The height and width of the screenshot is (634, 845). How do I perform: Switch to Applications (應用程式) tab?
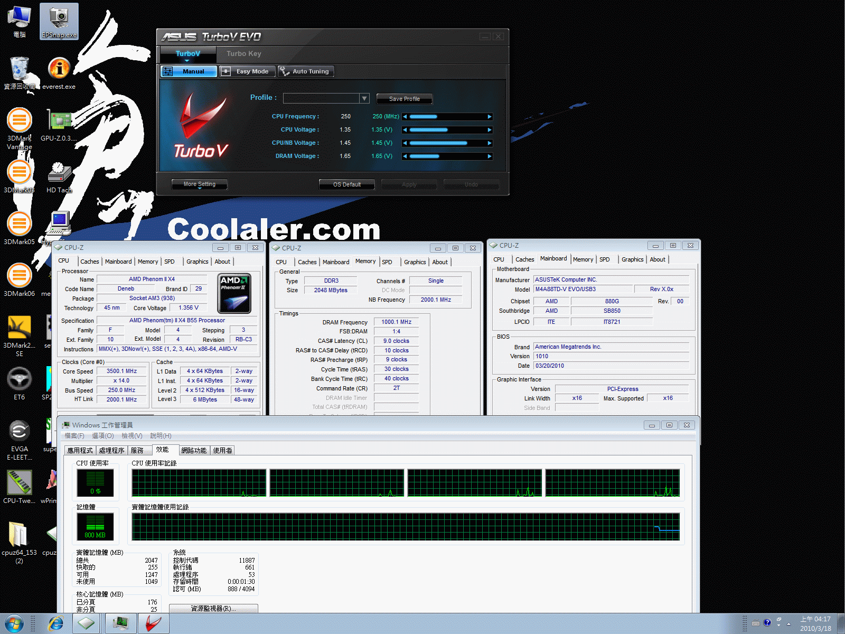80,450
